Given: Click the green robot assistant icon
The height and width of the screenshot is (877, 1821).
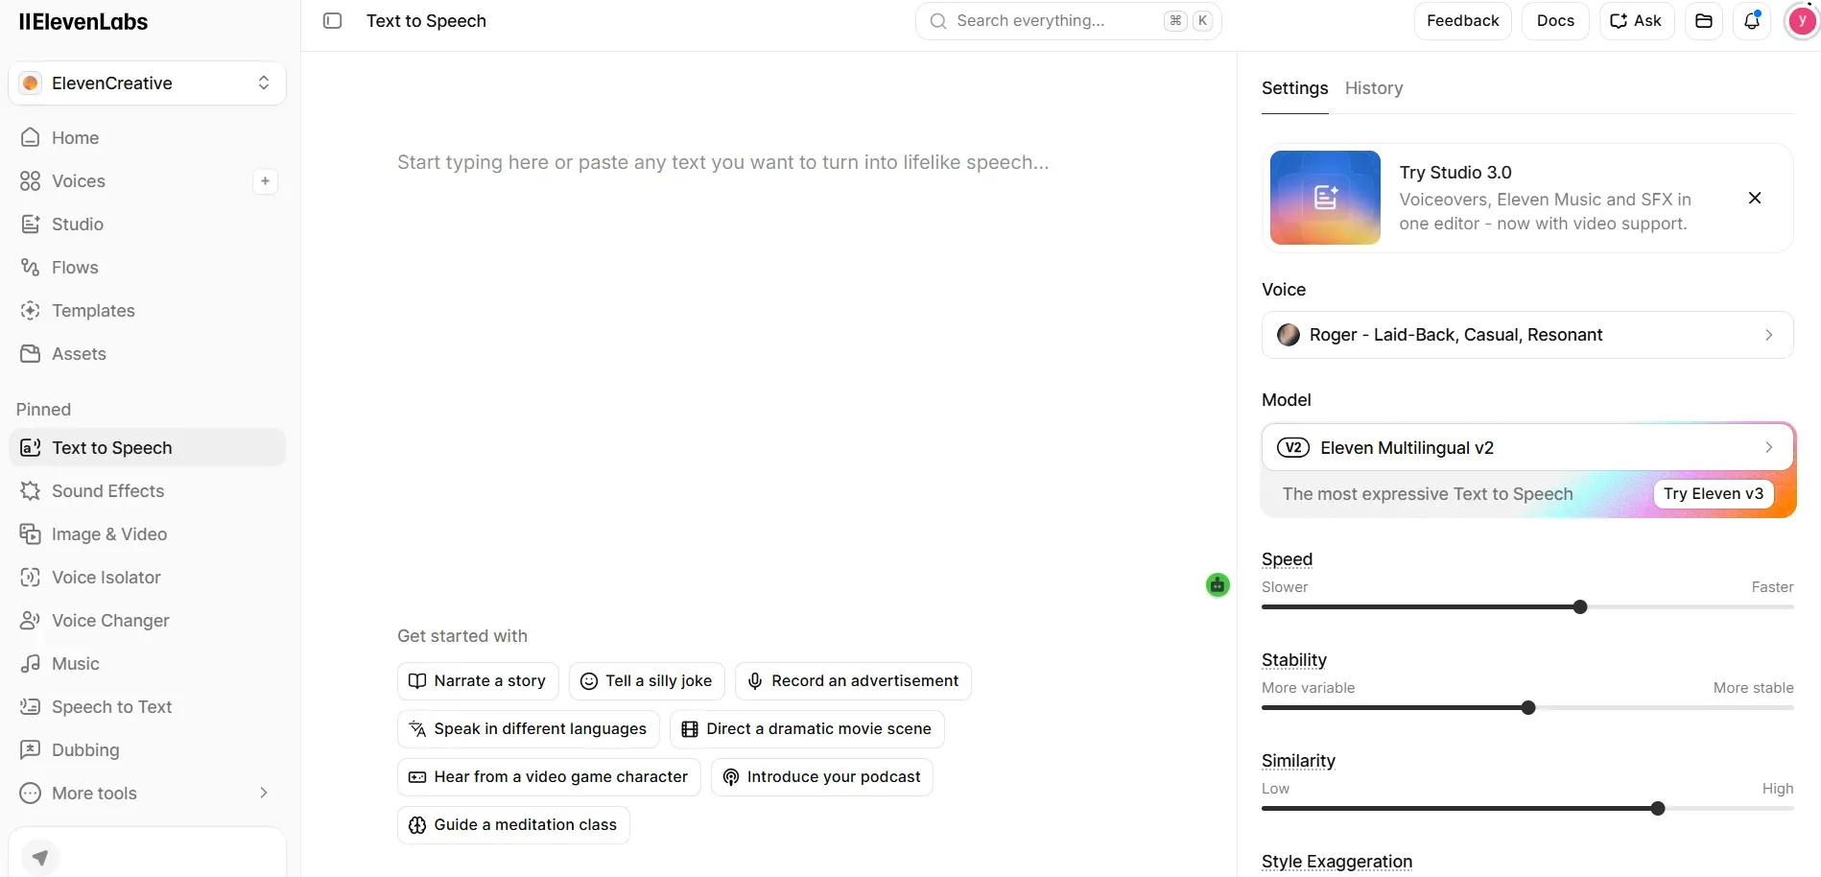Looking at the screenshot, I should pyautogui.click(x=1218, y=584).
